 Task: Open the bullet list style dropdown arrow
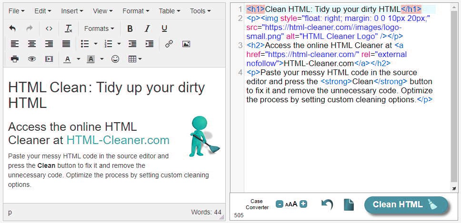96,44
